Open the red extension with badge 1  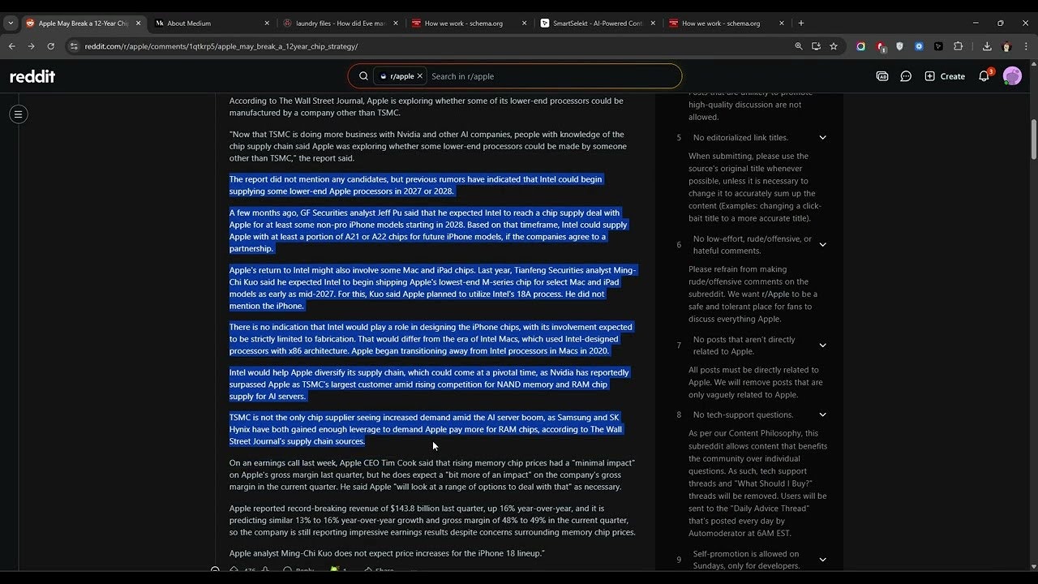tap(881, 47)
